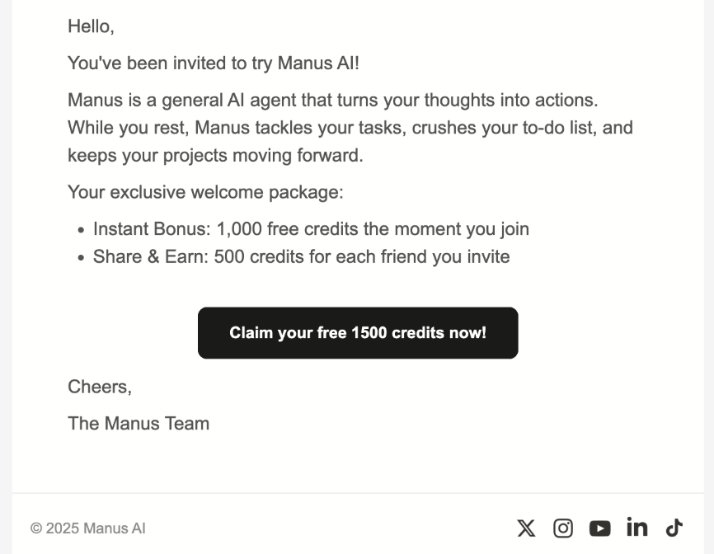Image resolution: width=714 pixels, height=554 pixels.
Task: Click the Instant Bonus bullet point
Action: [x=312, y=229]
